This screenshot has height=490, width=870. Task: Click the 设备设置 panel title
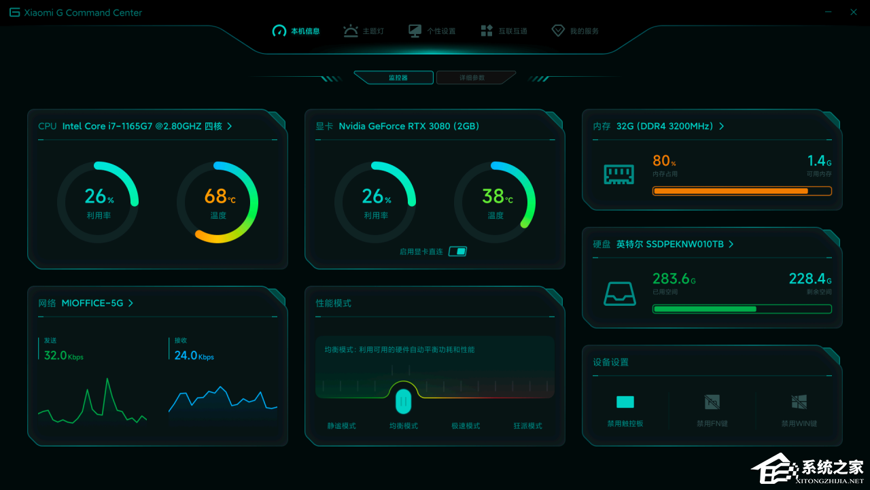[x=611, y=362]
